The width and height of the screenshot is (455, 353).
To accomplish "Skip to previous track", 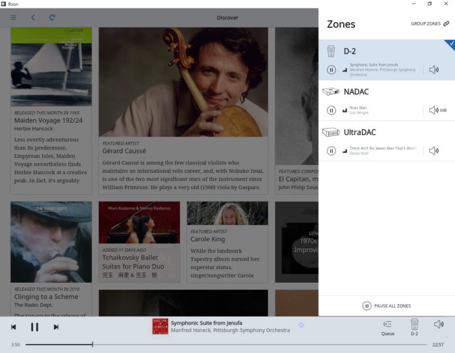I will (14, 327).
